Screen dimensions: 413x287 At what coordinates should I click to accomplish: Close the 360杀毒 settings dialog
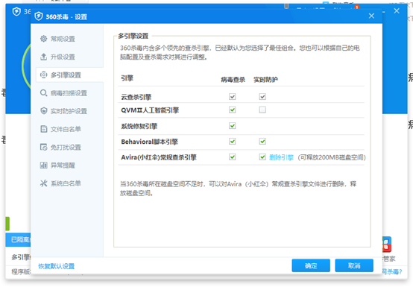(371, 16)
